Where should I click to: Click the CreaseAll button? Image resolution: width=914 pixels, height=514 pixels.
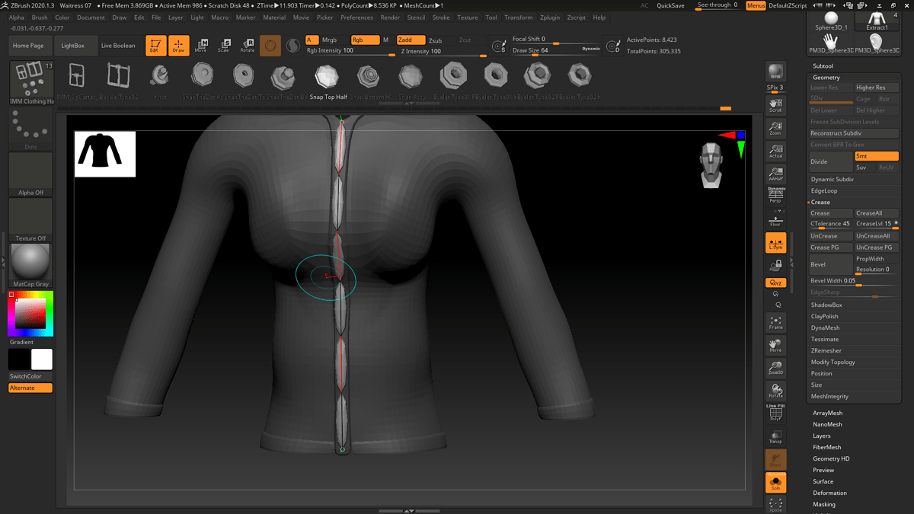877,213
